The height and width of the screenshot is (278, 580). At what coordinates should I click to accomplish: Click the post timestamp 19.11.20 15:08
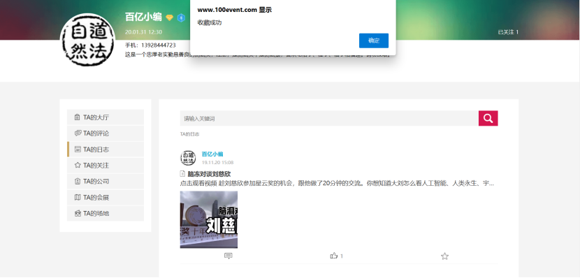pos(217,162)
